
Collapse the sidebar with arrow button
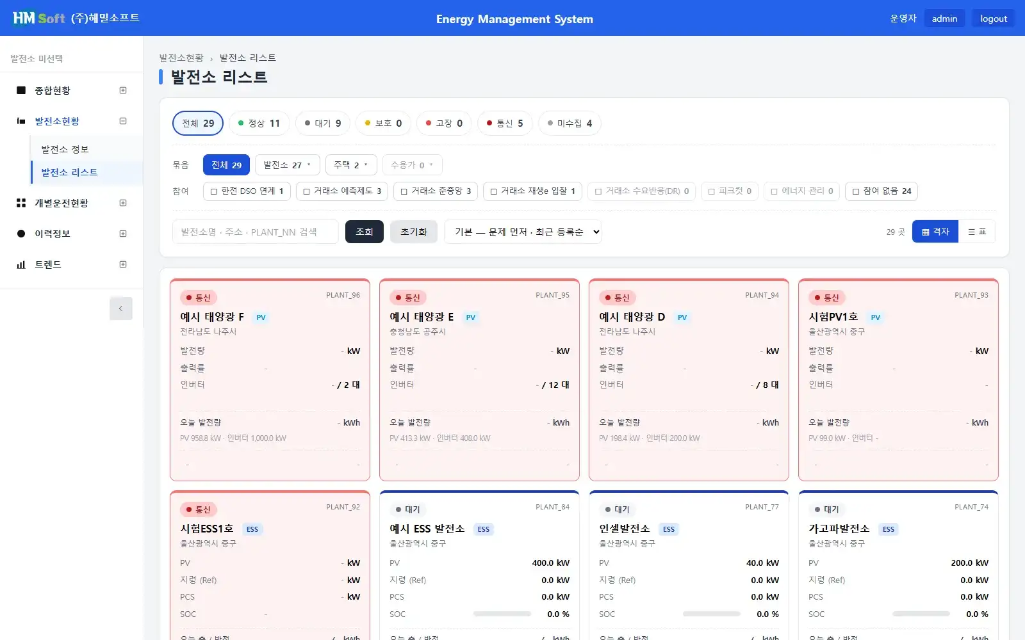(x=120, y=308)
